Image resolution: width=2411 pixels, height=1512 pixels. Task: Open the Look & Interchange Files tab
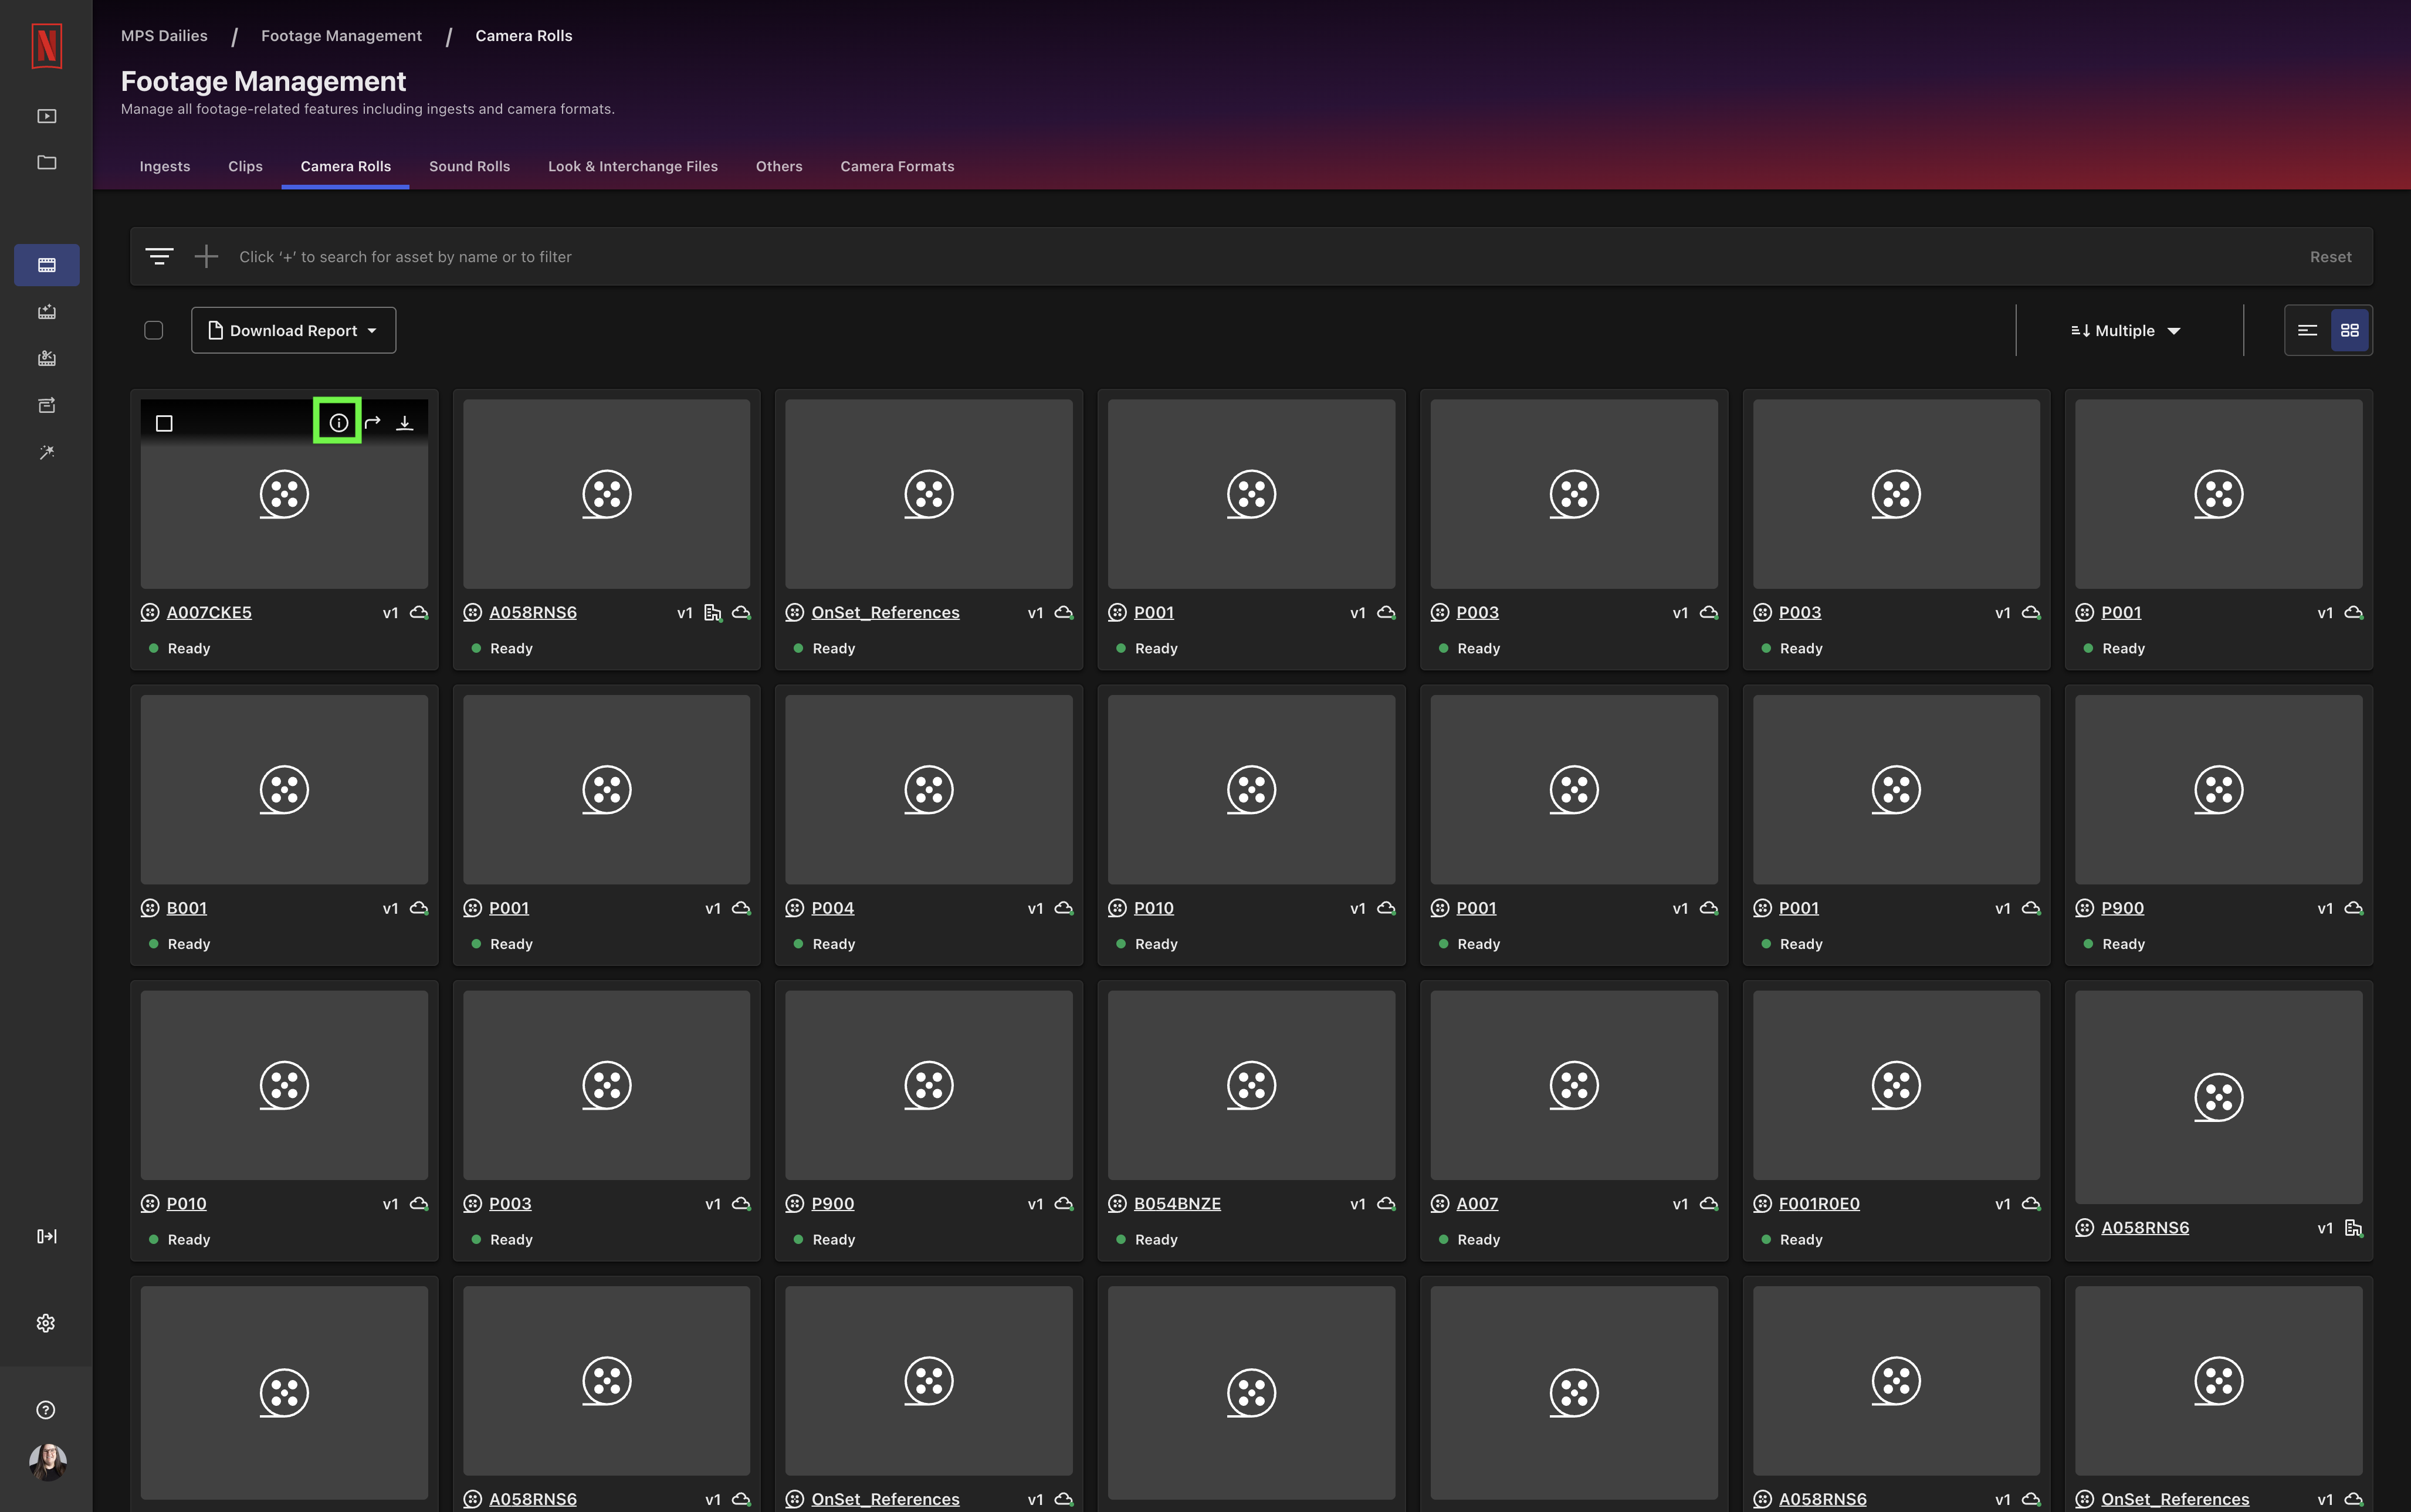point(632,166)
